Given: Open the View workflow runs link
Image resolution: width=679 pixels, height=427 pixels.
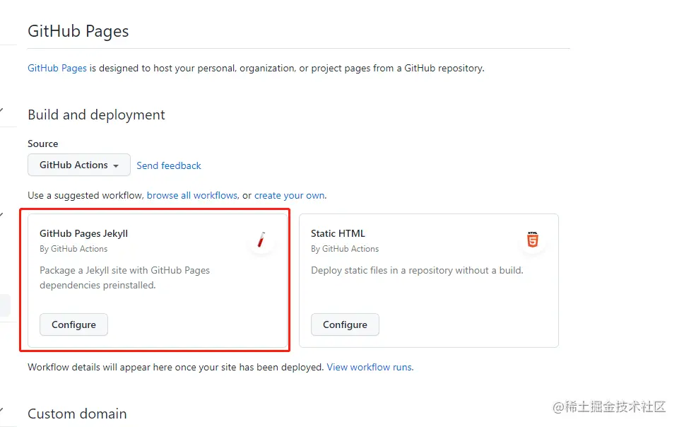Looking at the screenshot, I should (370, 367).
